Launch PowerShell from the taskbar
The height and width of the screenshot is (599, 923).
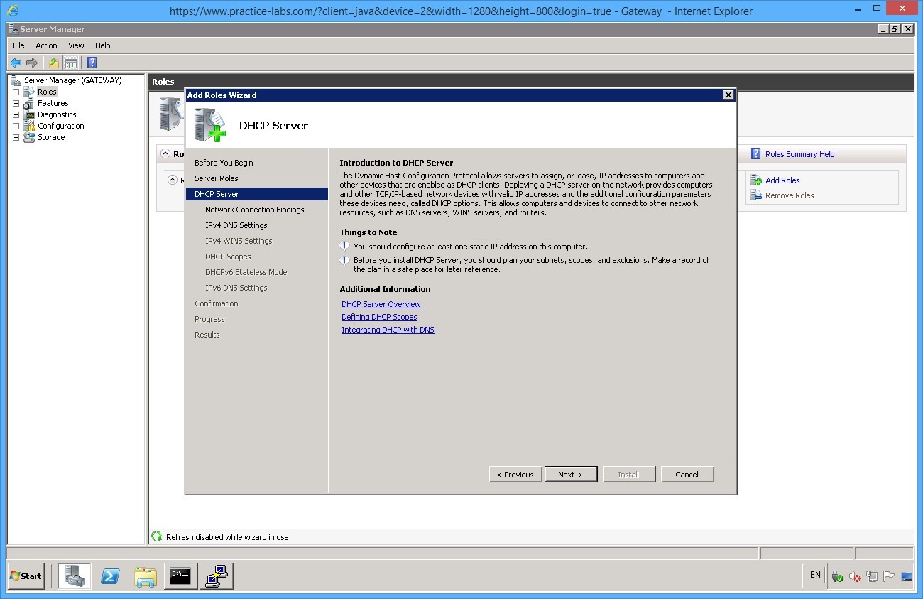click(110, 576)
